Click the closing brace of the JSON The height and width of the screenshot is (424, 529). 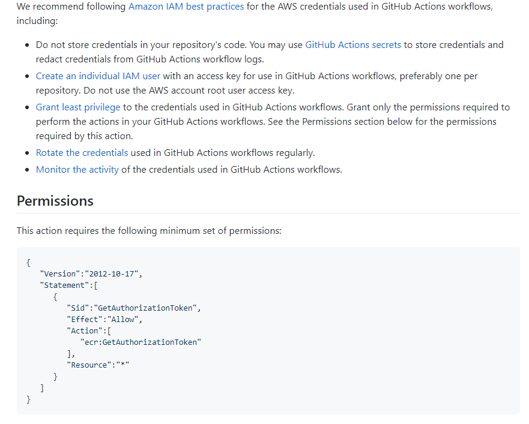tap(29, 399)
